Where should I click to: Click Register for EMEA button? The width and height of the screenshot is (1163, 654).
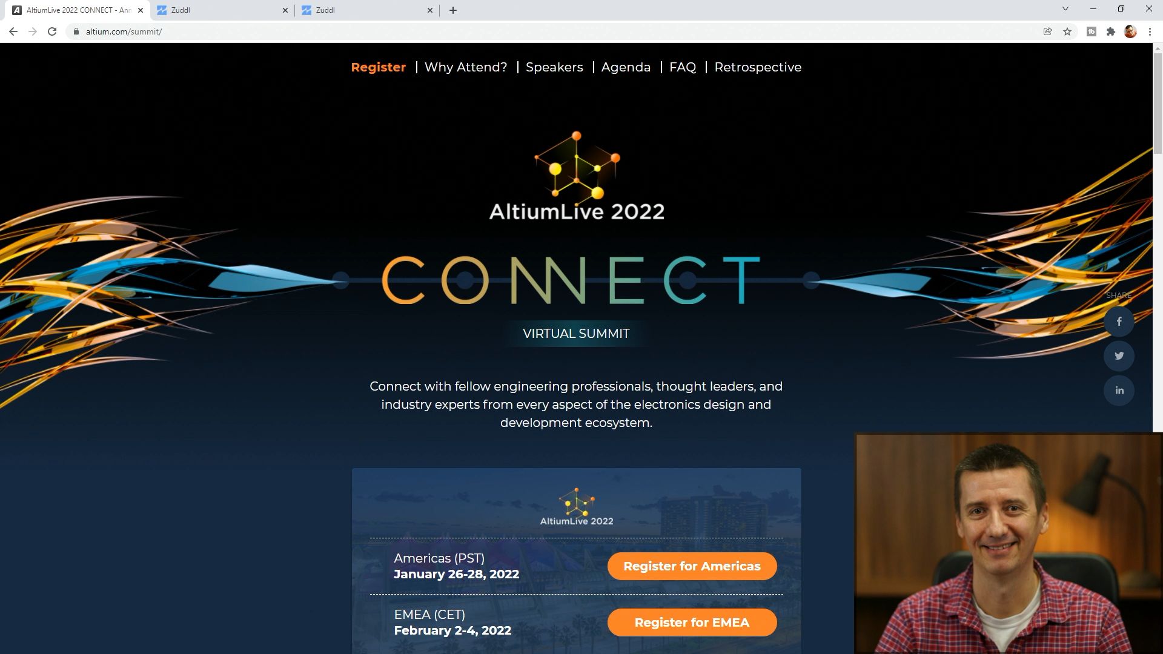692,623
